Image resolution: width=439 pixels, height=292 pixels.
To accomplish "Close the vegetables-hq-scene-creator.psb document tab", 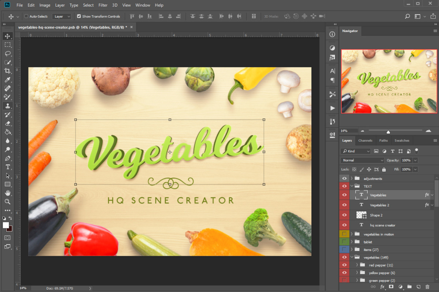I will click(x=131, y=27).
